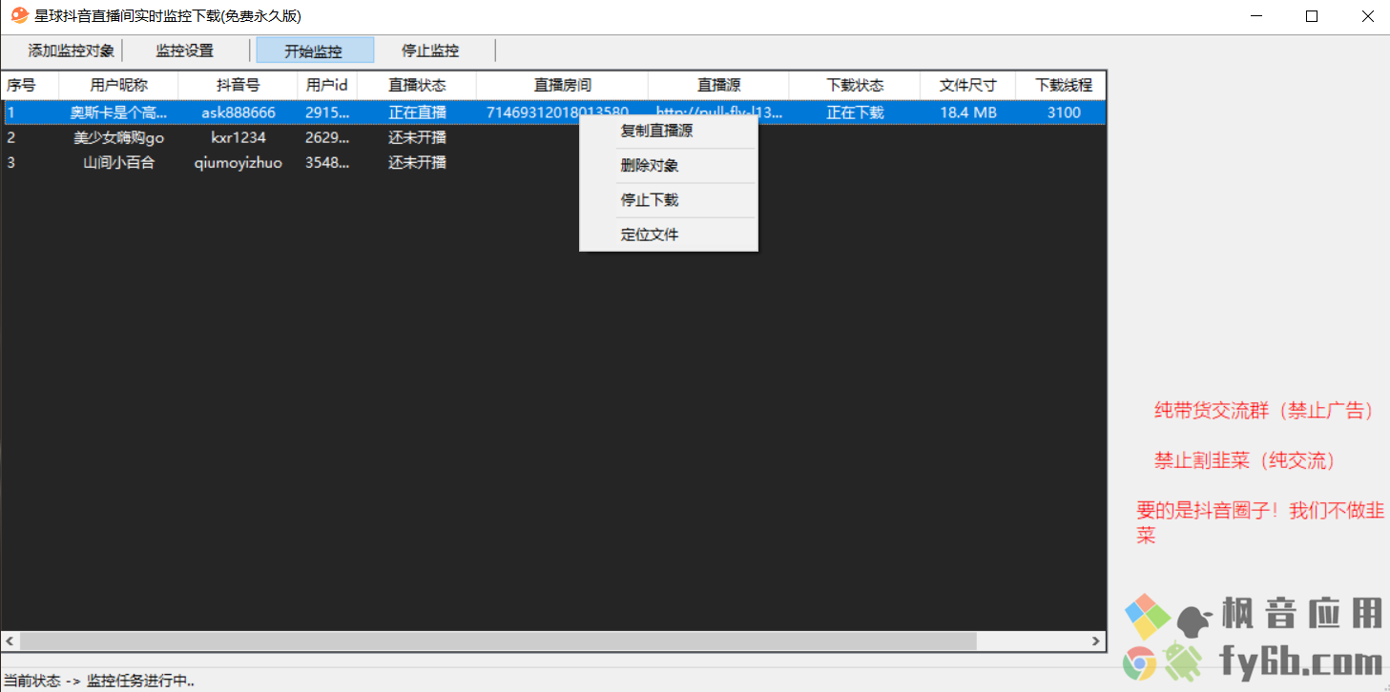Click 还未开播 status in the qiumoyizhuo row
The width and height of the screenshot is (1390, 692).
pyautogui.click(x=417, y=162)
